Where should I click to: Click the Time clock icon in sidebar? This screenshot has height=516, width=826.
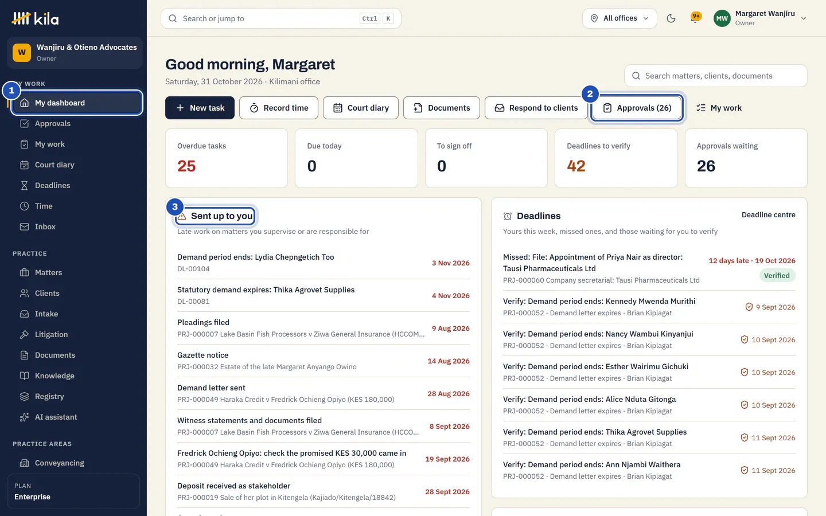tap(24, 206)
